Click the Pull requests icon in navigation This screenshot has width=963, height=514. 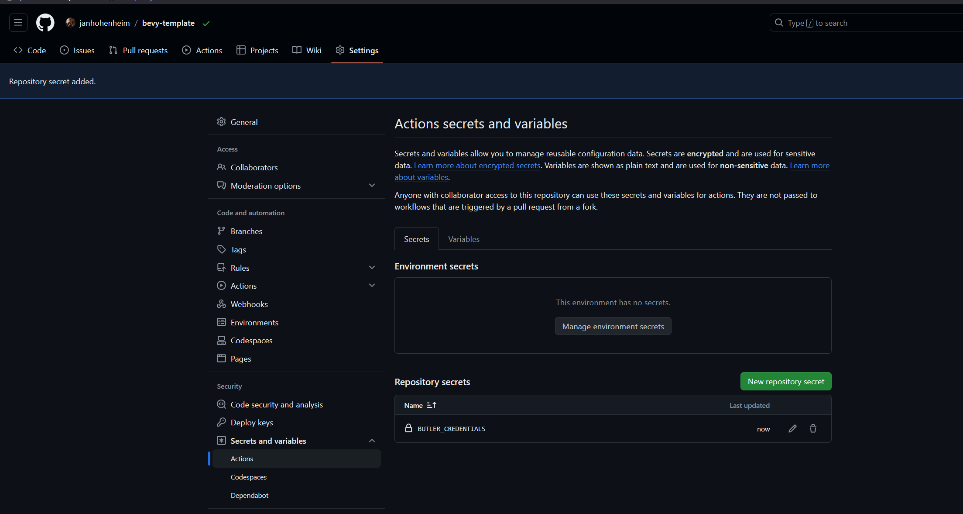[x=113, y=50]
